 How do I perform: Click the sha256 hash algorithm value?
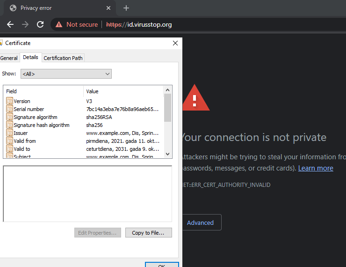(x=94, y=125)
